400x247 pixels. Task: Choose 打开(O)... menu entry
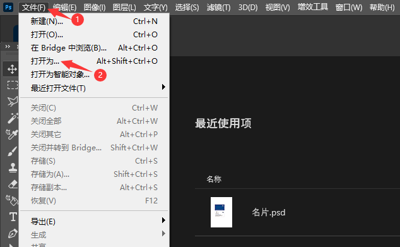coord(94,35)
